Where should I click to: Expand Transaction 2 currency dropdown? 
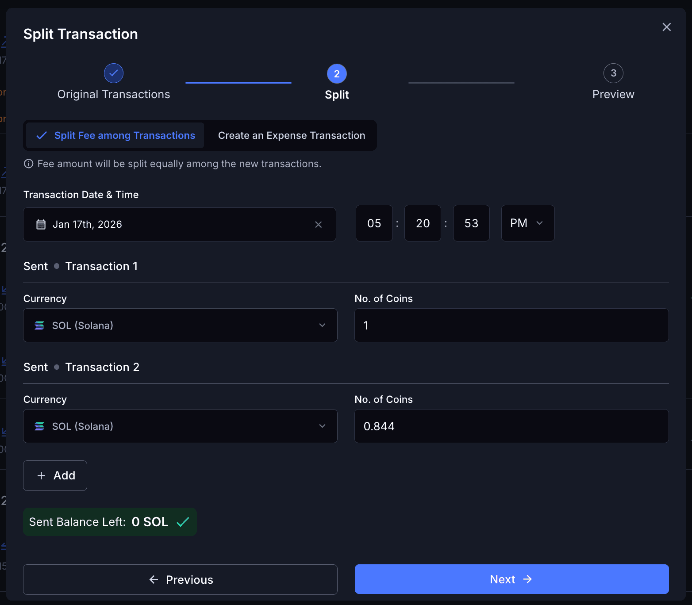pyautogui.click(x=322, y=426)
